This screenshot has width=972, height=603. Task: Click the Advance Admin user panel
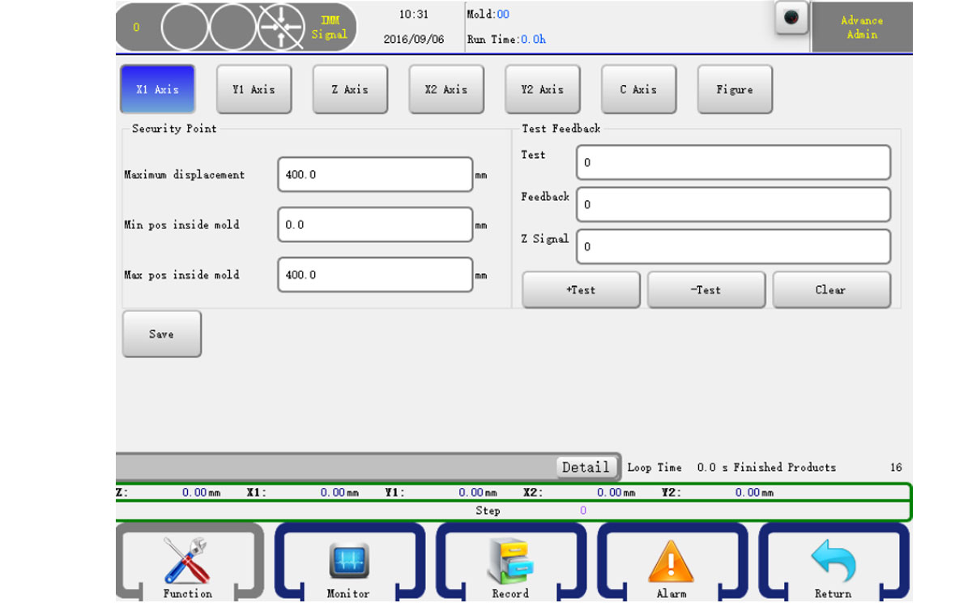862,28
